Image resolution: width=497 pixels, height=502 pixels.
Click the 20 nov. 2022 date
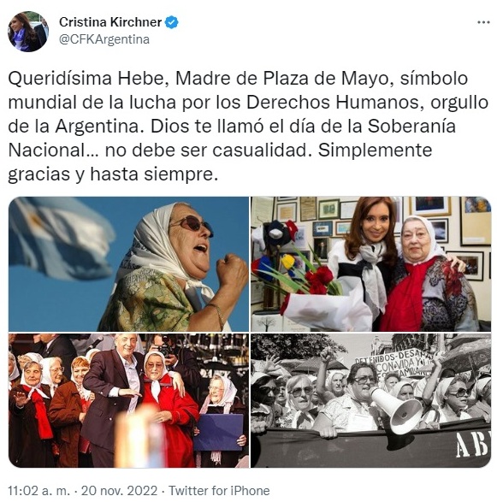point(119,491)
